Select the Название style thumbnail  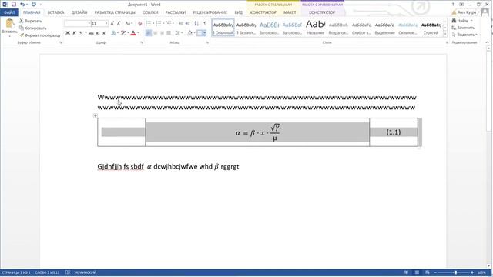click(315, 28)
